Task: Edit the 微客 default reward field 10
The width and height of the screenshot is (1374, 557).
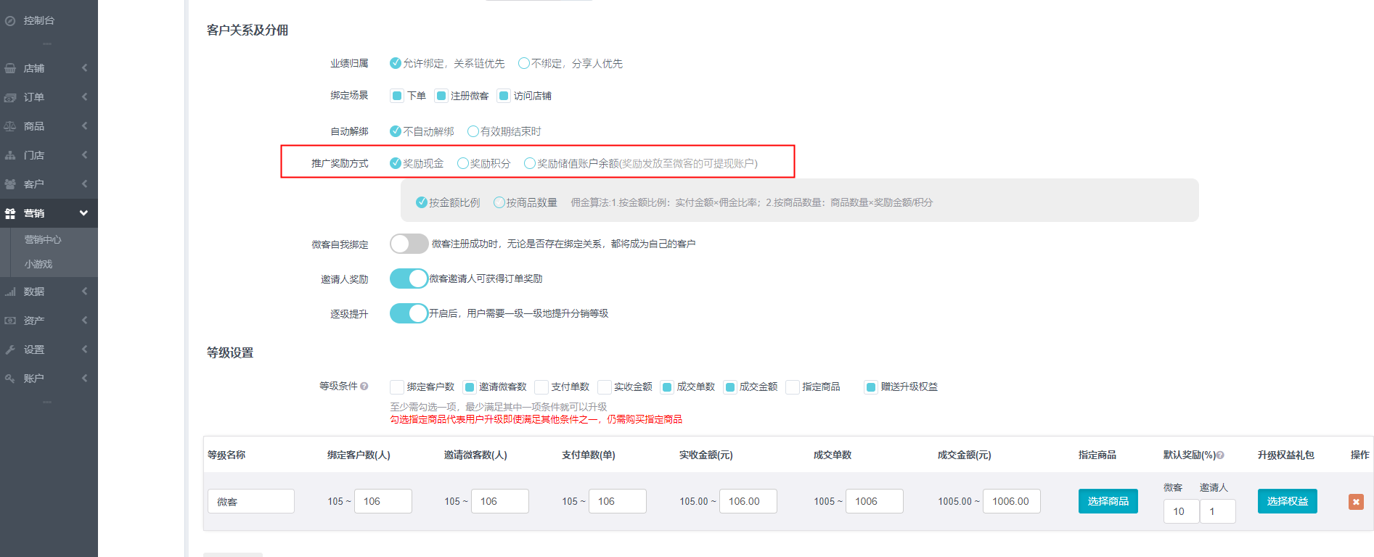Action: 1182,511
